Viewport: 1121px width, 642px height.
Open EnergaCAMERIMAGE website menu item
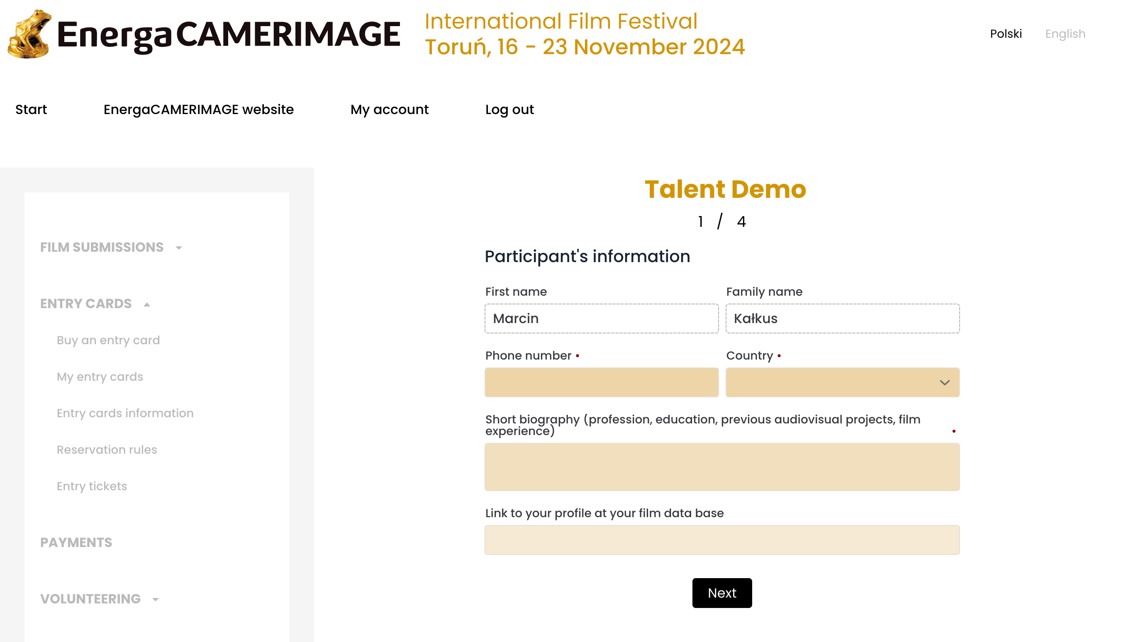[x=198, y=109]
